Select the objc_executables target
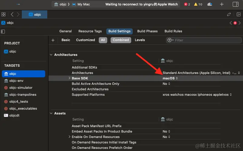Screen dimensions: 243x151 (x=21, y=108)
